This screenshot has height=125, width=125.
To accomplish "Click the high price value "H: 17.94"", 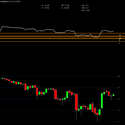I will 65,5.
